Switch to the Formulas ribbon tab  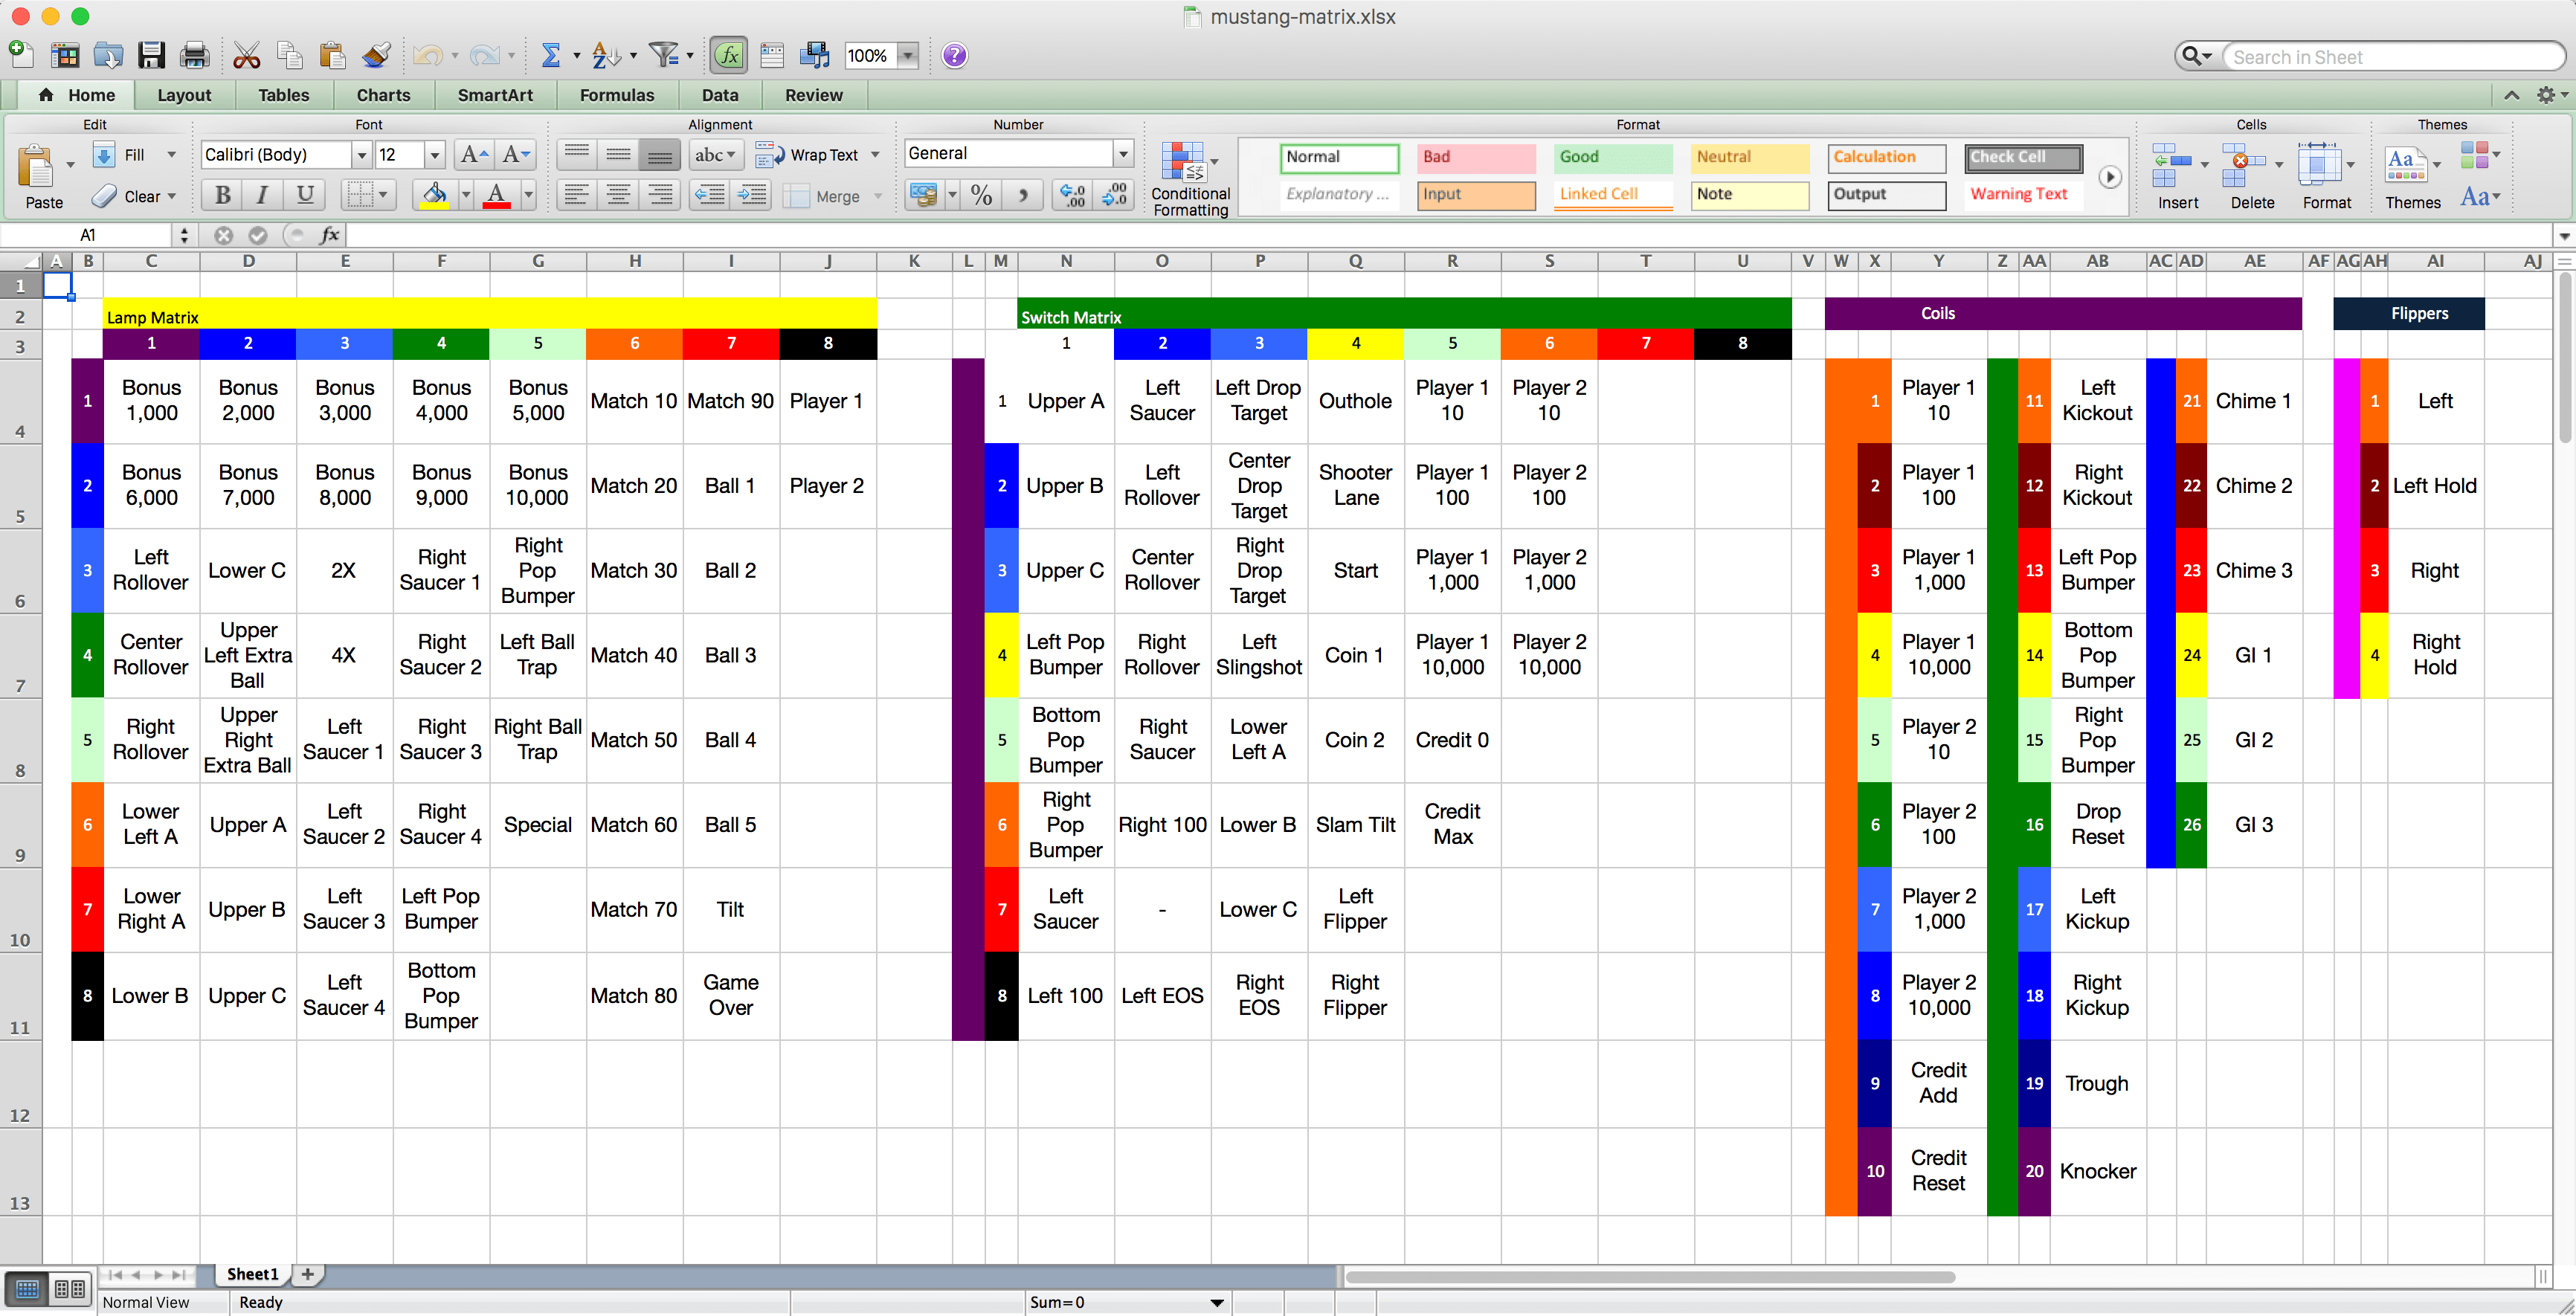pyautogui.click(x=616, y=95)
